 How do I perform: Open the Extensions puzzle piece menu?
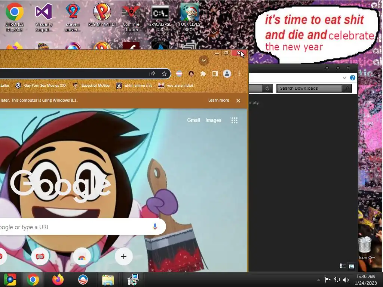point(203,74)
